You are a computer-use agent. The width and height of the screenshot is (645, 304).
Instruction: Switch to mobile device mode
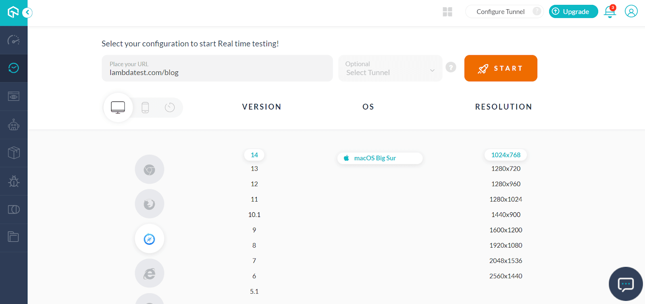pos(145,108)
